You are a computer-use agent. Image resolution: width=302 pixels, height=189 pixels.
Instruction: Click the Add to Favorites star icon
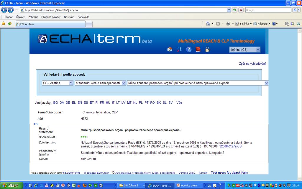10,24
